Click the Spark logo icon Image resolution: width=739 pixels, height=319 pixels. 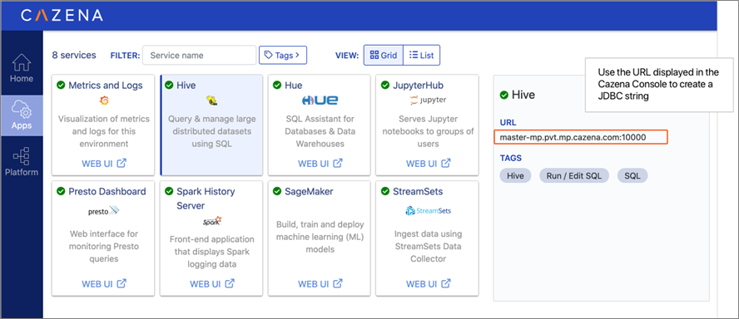211,222
